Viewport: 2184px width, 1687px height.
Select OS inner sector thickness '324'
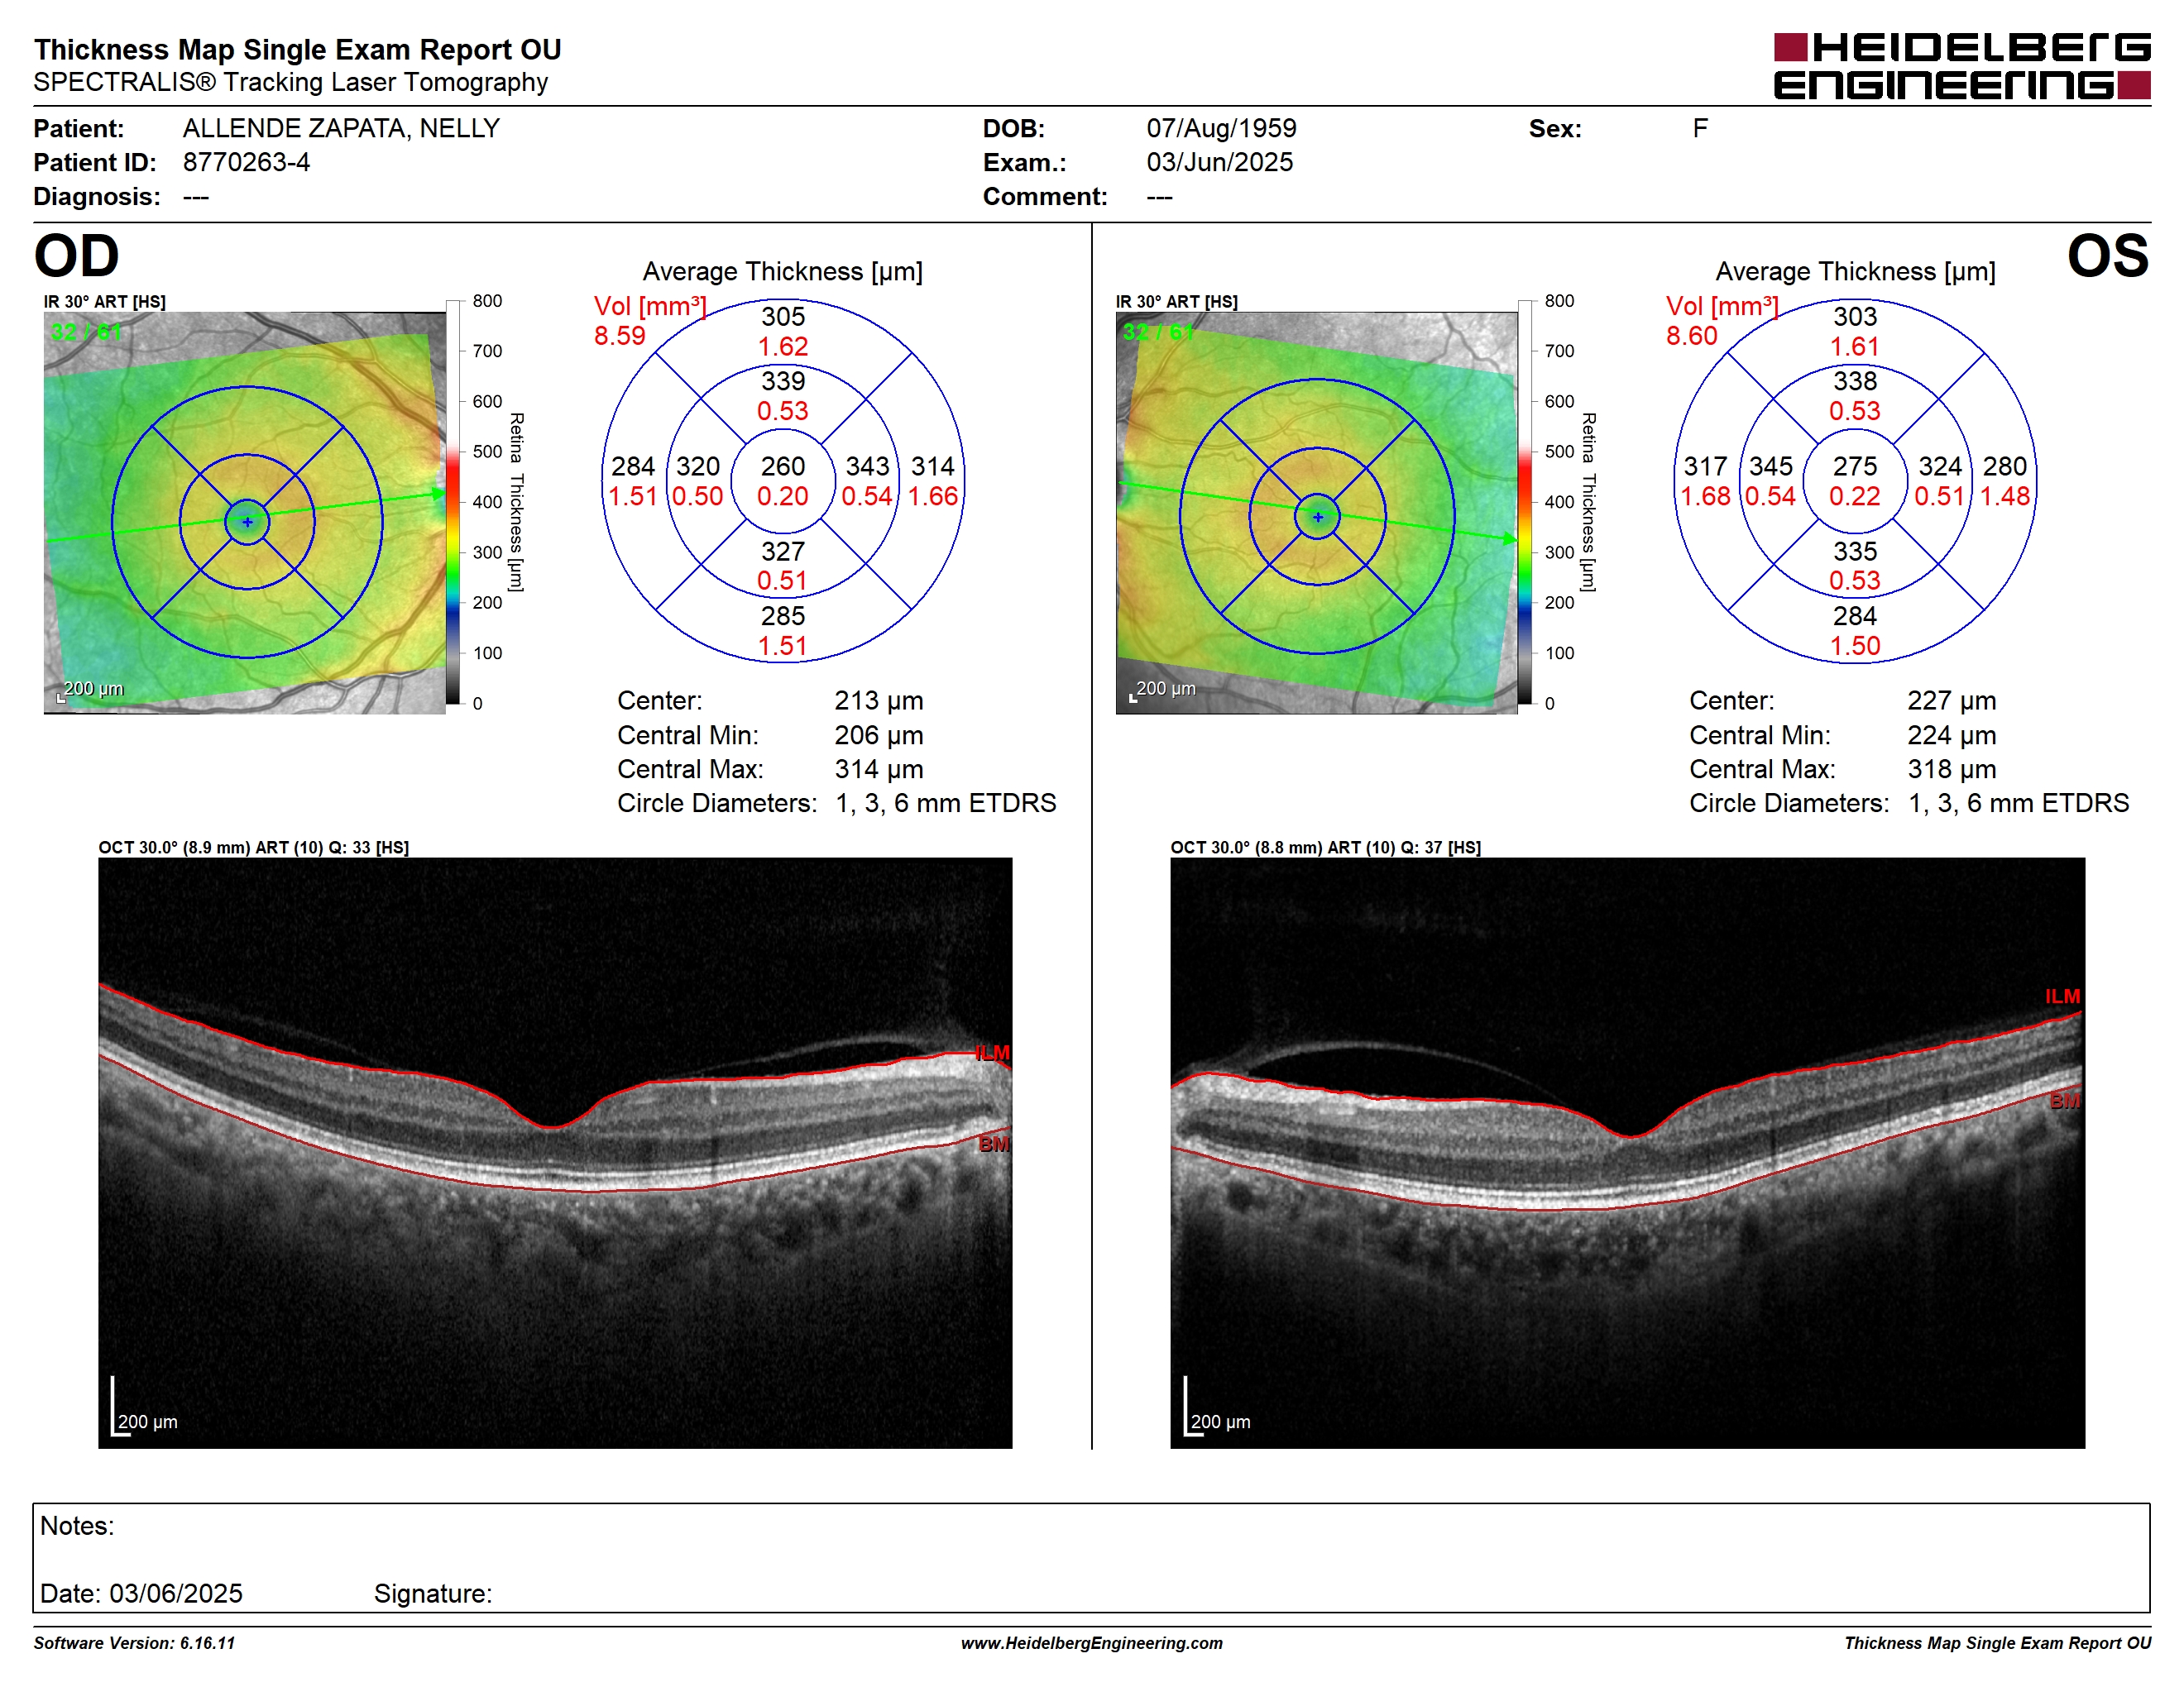(x=1940, y=466)
